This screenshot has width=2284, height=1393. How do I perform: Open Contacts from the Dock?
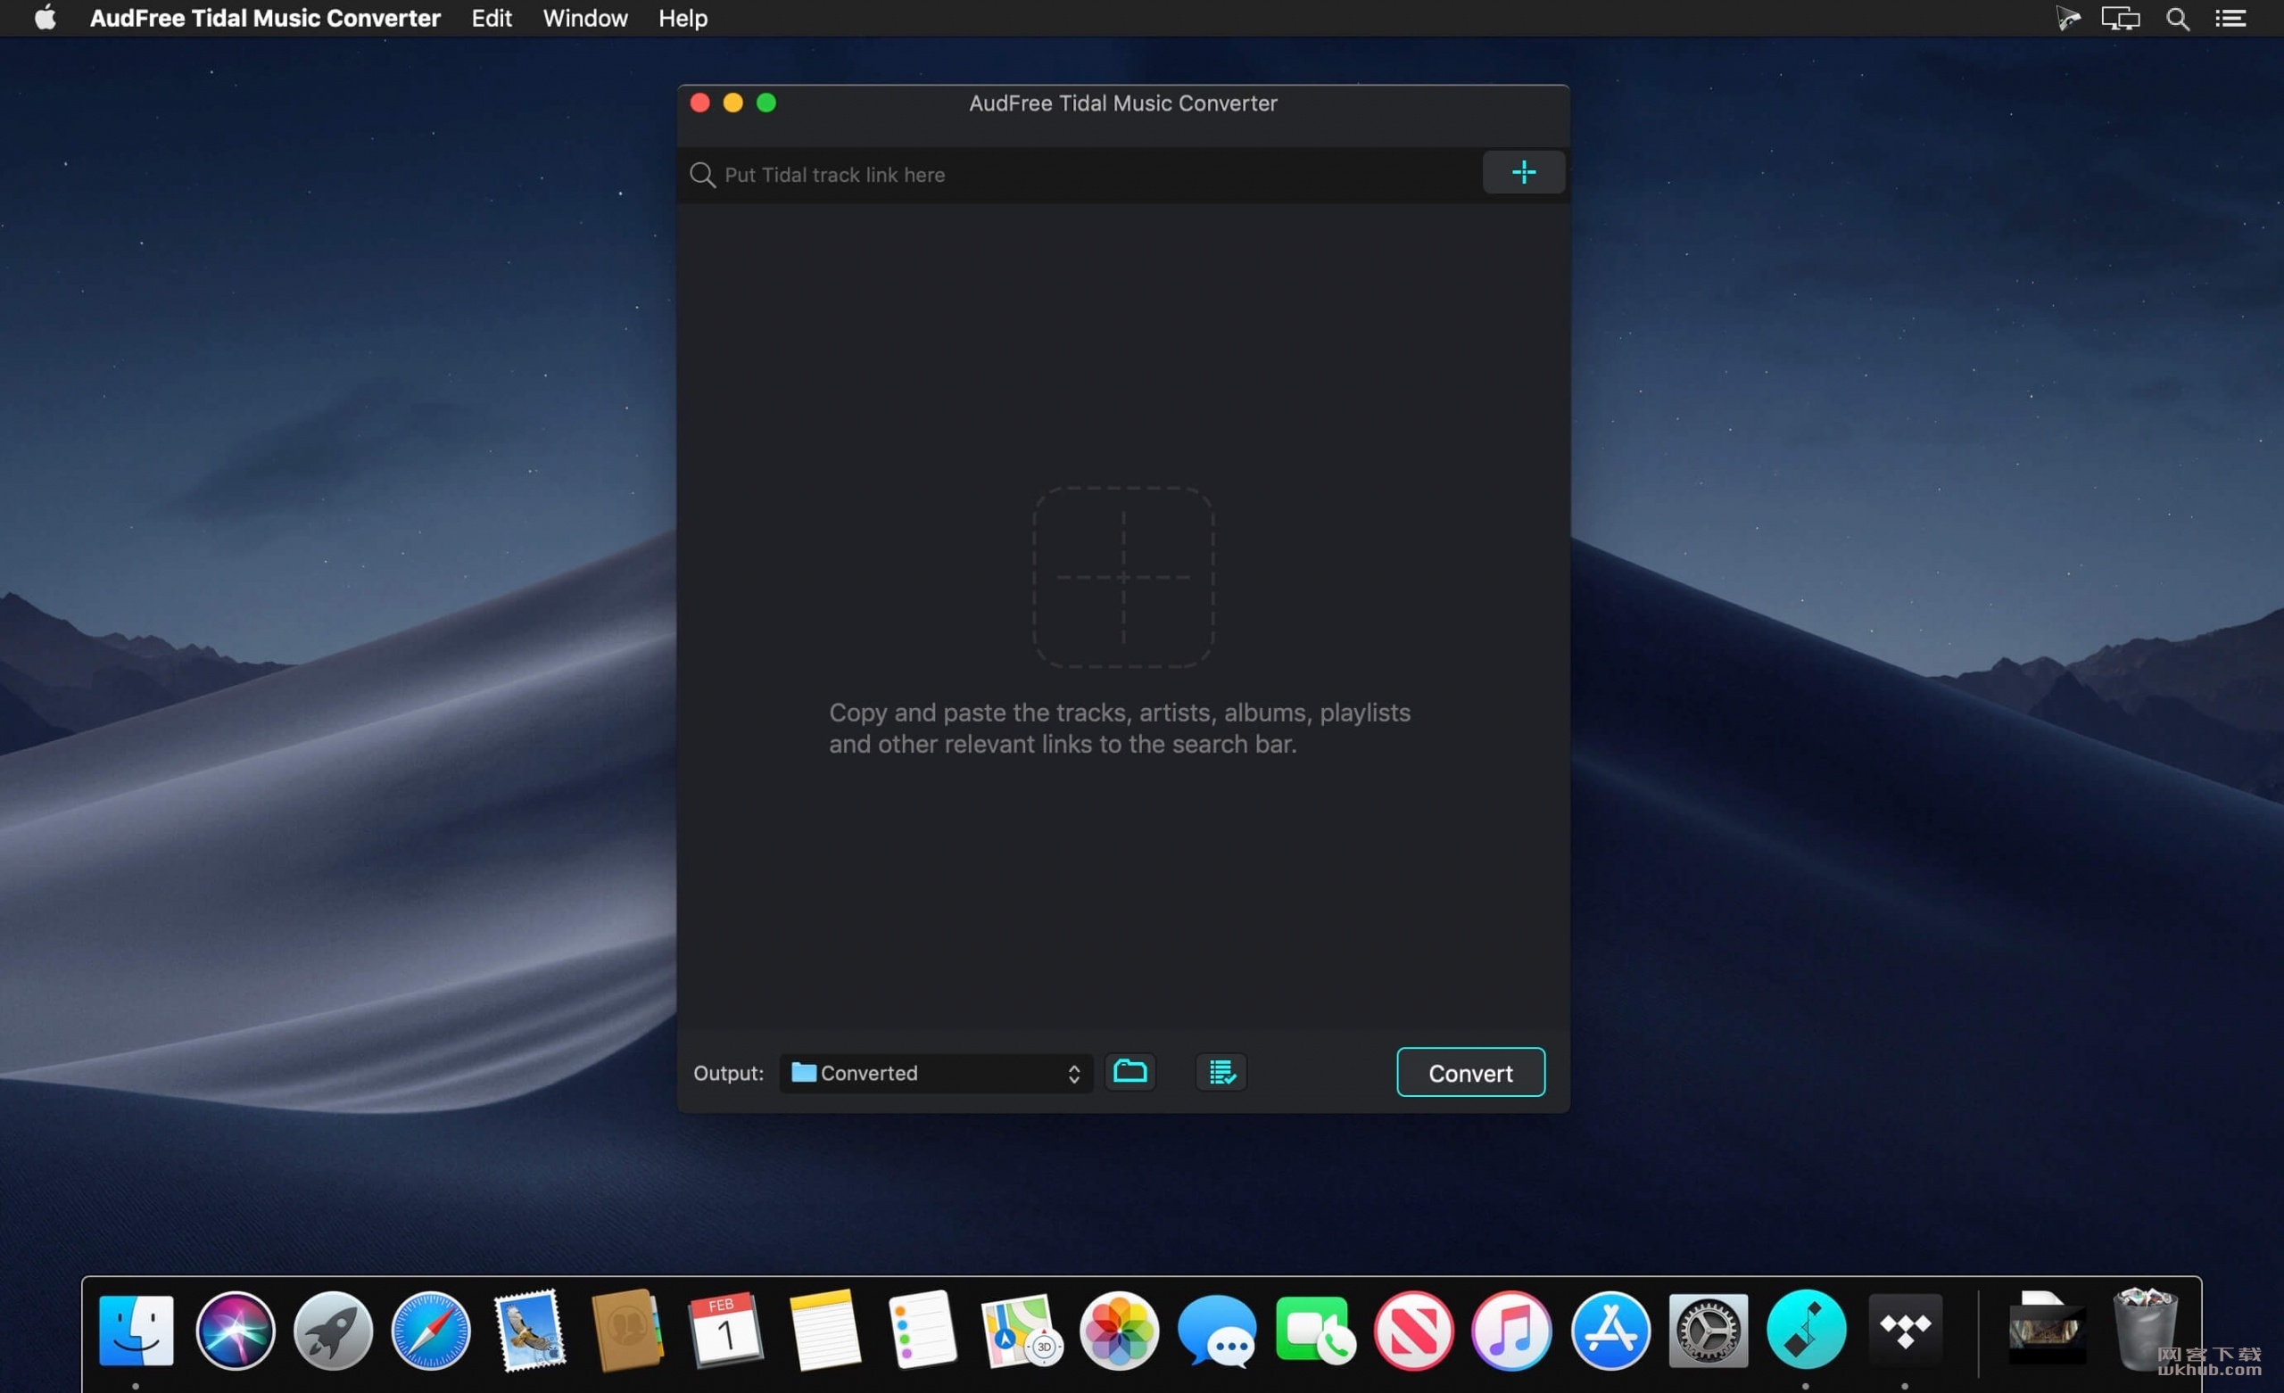tap(627, 1331)
